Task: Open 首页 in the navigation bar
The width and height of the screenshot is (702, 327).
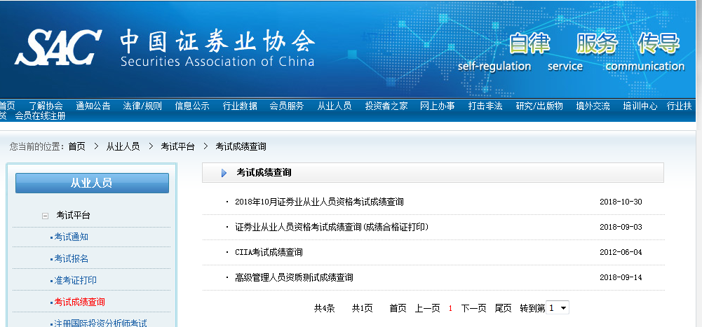Action: [x=7, y=106]
